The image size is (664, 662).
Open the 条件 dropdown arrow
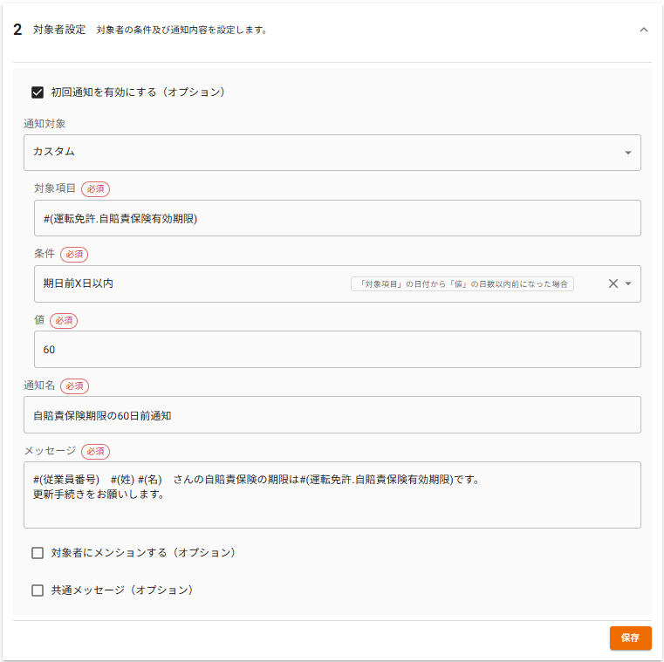coord(628,283)
